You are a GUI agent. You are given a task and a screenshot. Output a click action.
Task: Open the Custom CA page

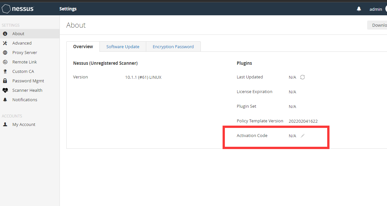[30, 72]
